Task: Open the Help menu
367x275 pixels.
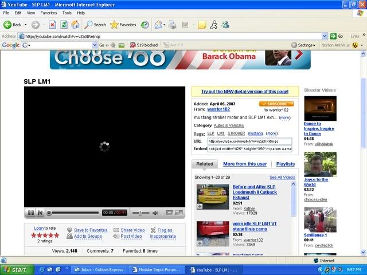Action: (x=81, y=13)
